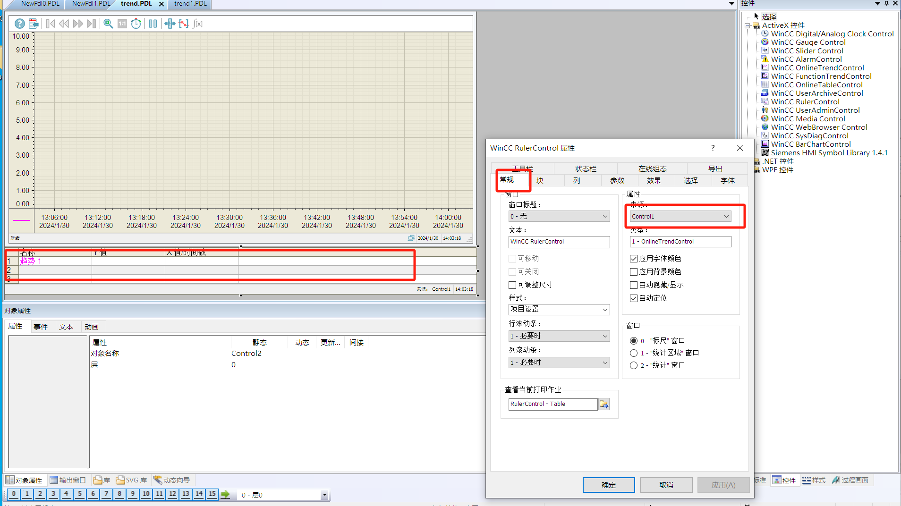Go to next data record in trend
This screenshot has width=901, height=506.
point(78,24)
